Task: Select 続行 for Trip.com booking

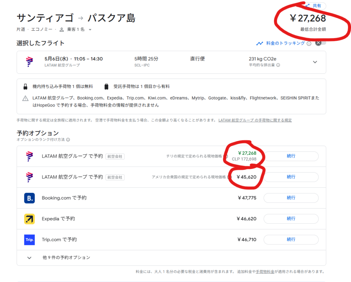Action: (x=291, y=240)
